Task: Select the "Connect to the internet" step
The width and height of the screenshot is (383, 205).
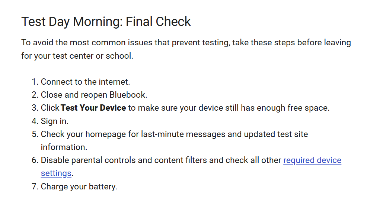Action: coord(85,82)
